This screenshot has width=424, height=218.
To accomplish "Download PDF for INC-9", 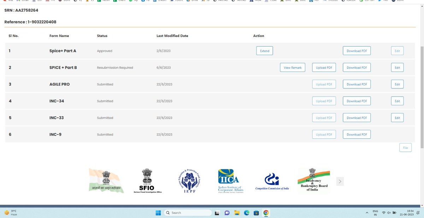I will pos(357,135).
